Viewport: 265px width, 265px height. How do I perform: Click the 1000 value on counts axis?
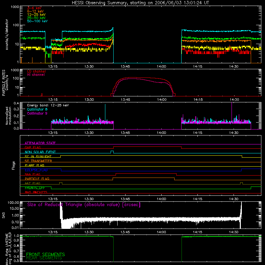[x=15, y=7]
